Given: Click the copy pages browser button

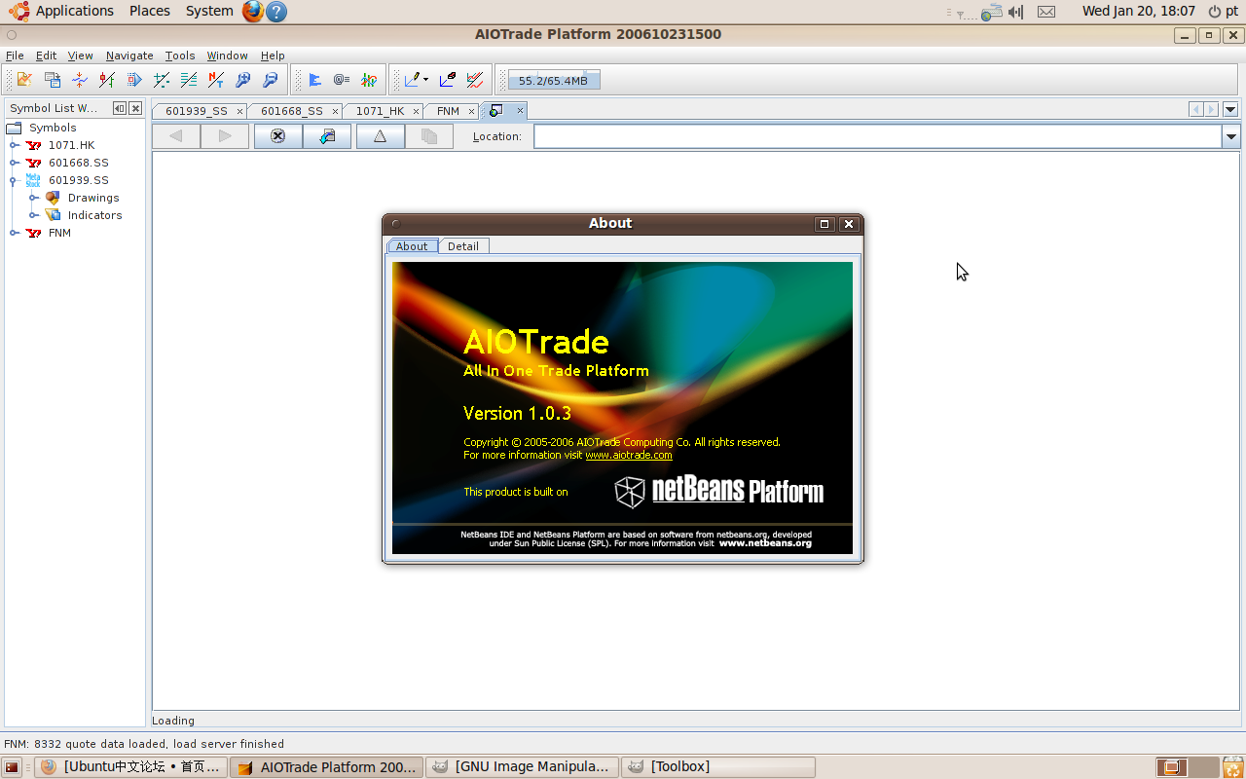Looking at the screenshot, I should 429,136.
